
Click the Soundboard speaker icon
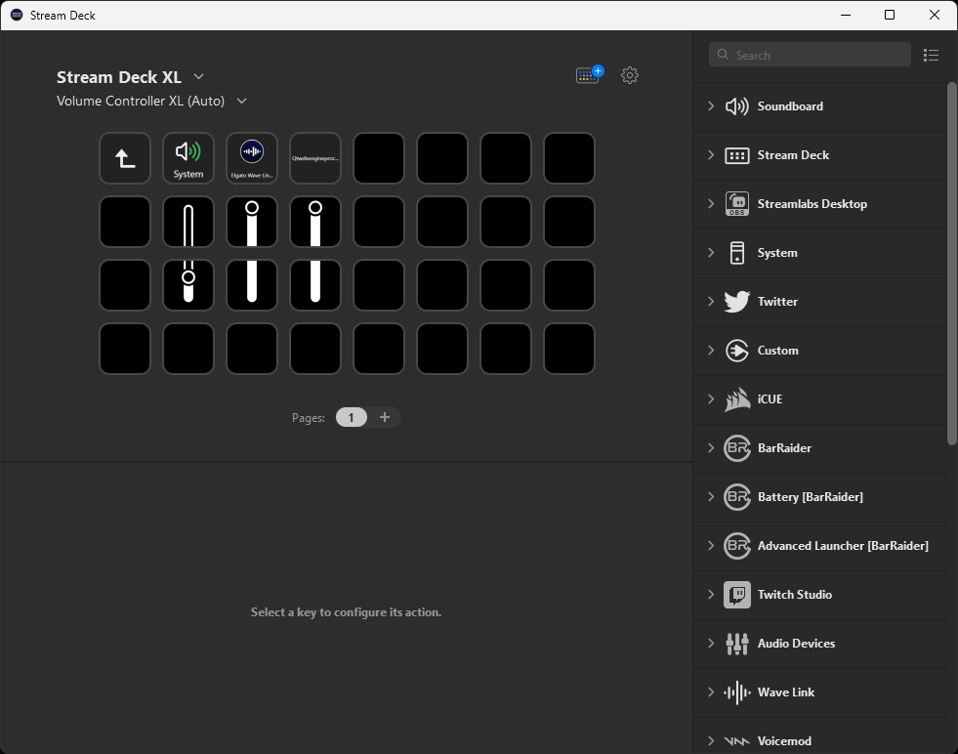coord(737,106)
